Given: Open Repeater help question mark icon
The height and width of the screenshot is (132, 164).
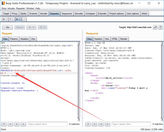Looking at the screenshot, I should 160,28.
